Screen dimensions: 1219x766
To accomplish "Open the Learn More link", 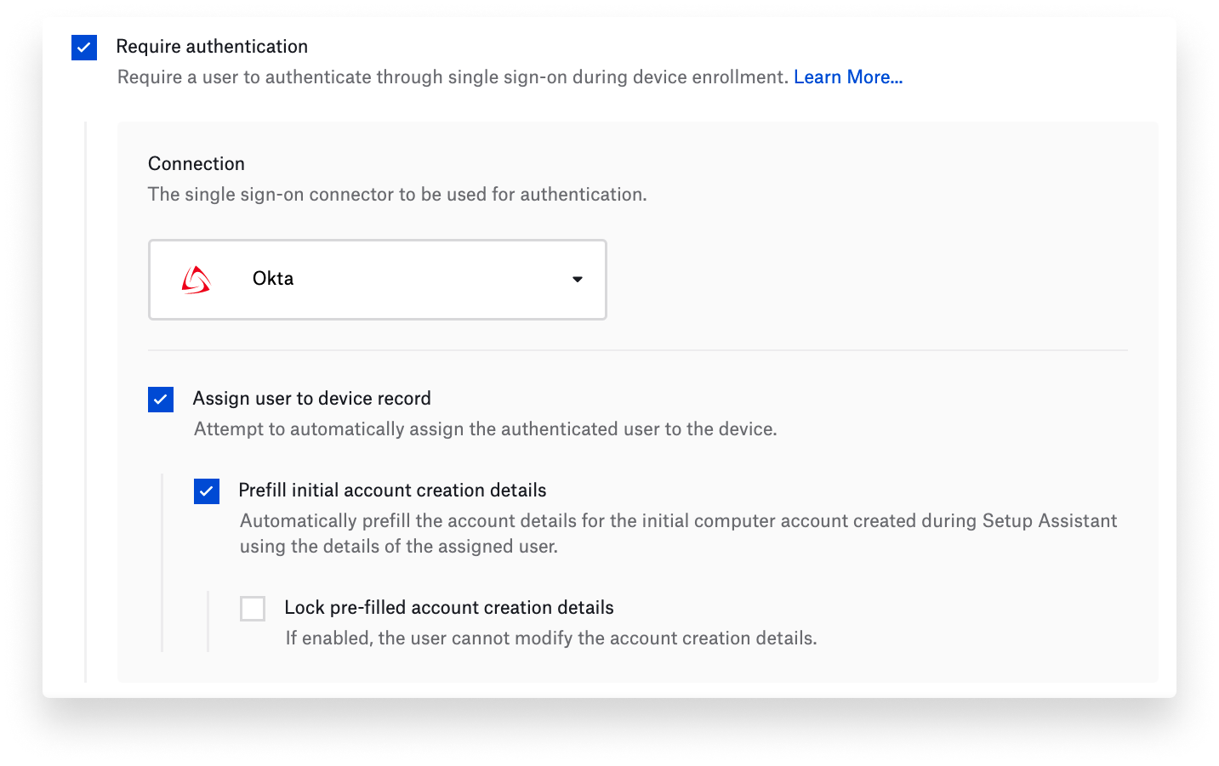I will coord(847,77).
